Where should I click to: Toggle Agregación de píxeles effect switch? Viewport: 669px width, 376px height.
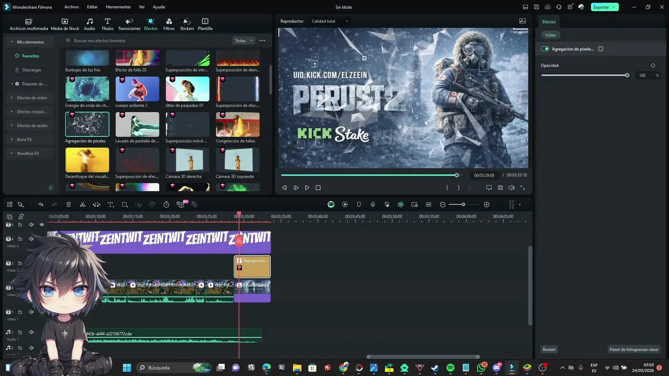tap(545, 49)
